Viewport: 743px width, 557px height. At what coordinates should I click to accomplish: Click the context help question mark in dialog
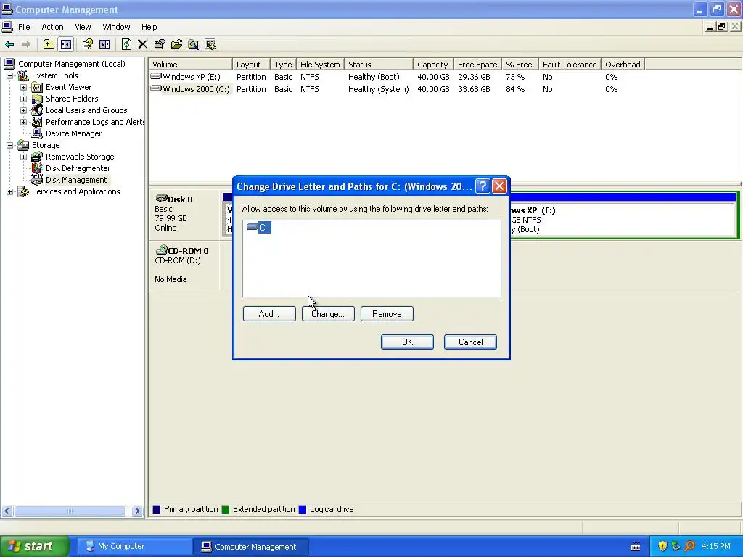483,186
